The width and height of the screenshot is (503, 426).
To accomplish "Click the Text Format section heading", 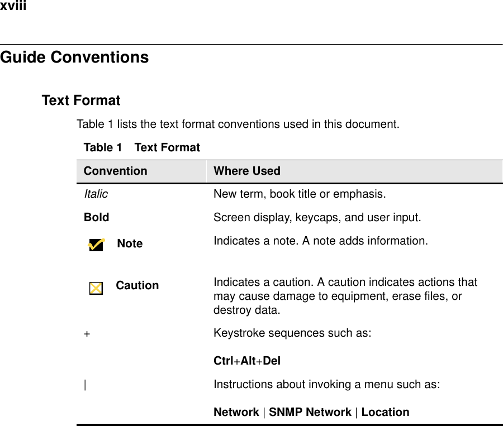I will [x=81, y=101].
